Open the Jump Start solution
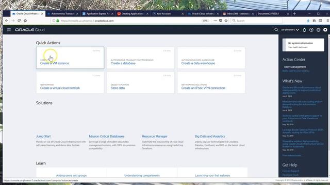The image size is (330, 185). point(43,136)
